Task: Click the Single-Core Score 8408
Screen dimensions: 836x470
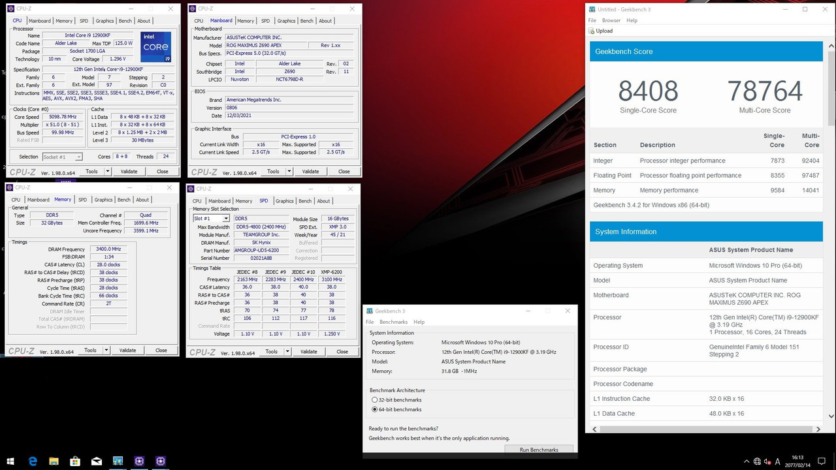Action: (648, 91)
